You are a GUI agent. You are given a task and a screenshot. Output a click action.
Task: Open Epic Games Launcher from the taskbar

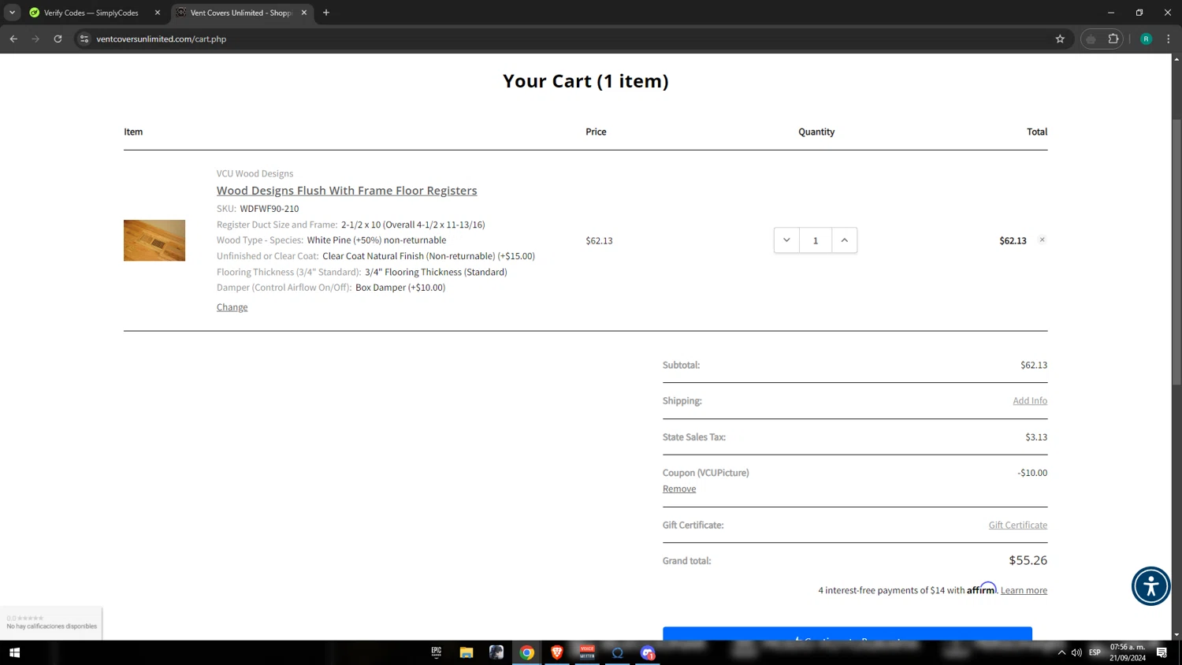pos(436,652)
